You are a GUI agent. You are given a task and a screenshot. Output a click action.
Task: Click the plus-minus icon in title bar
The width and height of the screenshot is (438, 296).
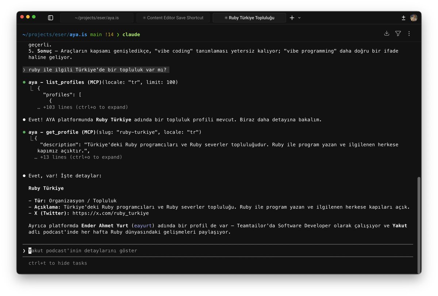pos(403,18)
